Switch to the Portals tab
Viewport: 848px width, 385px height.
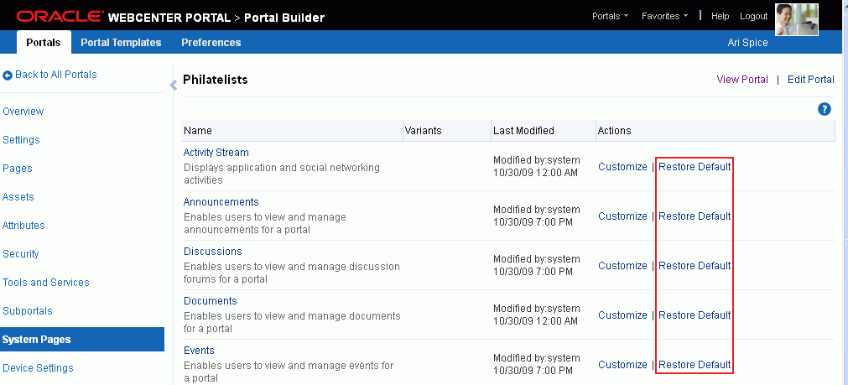(x=44, y=42)
